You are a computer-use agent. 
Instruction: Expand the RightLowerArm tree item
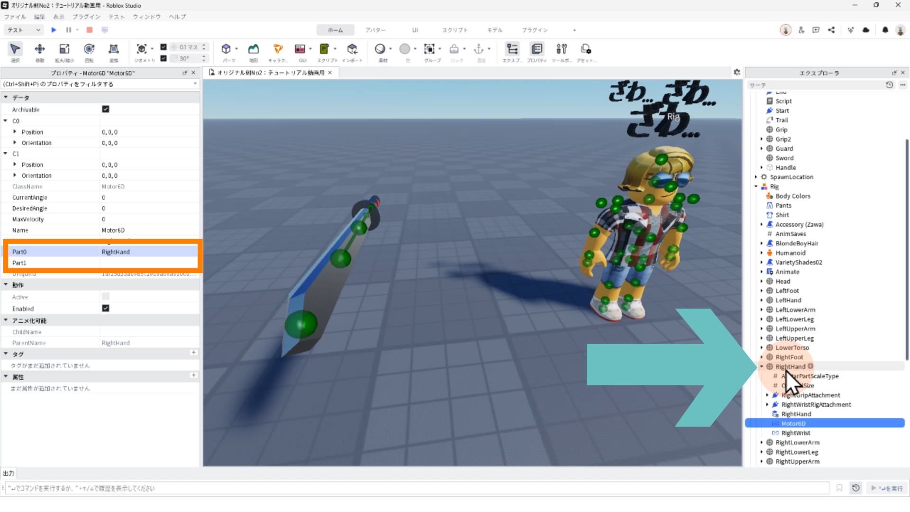(x=762, y=442)
